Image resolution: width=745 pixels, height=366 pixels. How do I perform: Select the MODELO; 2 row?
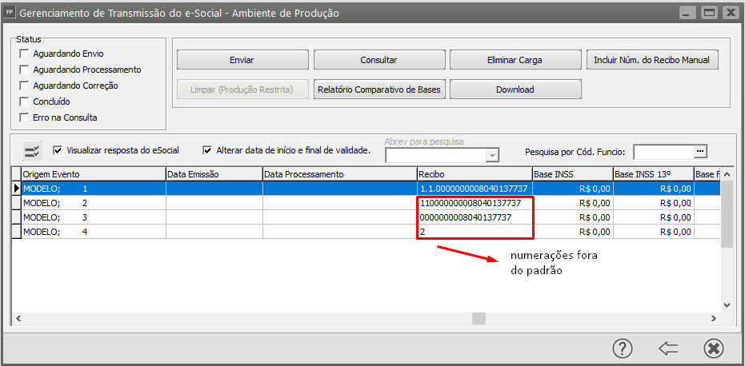(366, 203)
